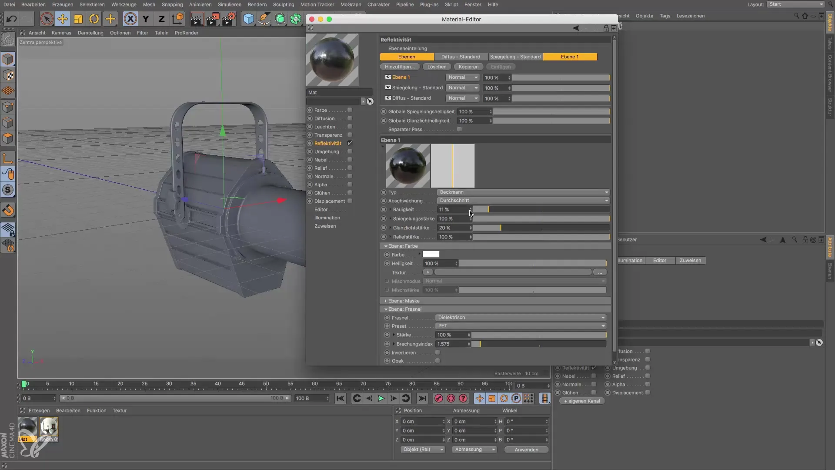Go to start of timeline
Viewport: 835px width, 470px height.
(x=341, y=398)
